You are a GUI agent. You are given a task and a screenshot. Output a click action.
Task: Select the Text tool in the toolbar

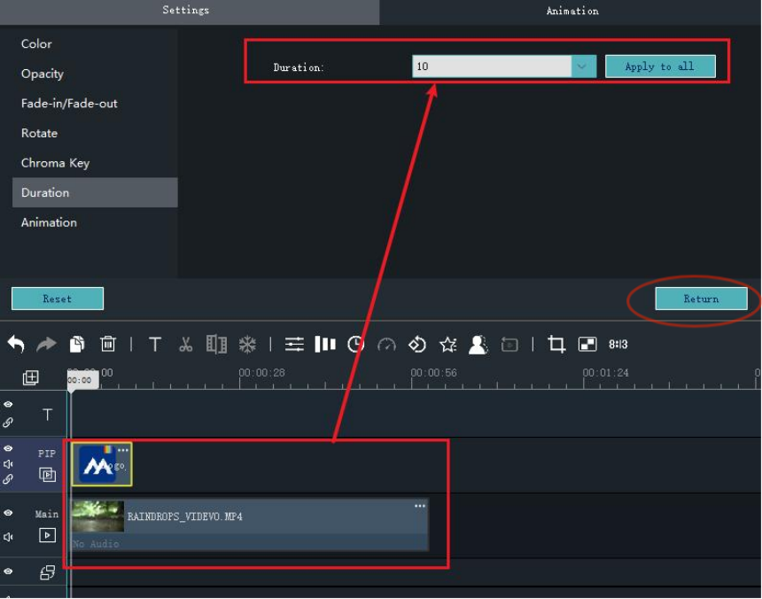click(x=155, y=344)
